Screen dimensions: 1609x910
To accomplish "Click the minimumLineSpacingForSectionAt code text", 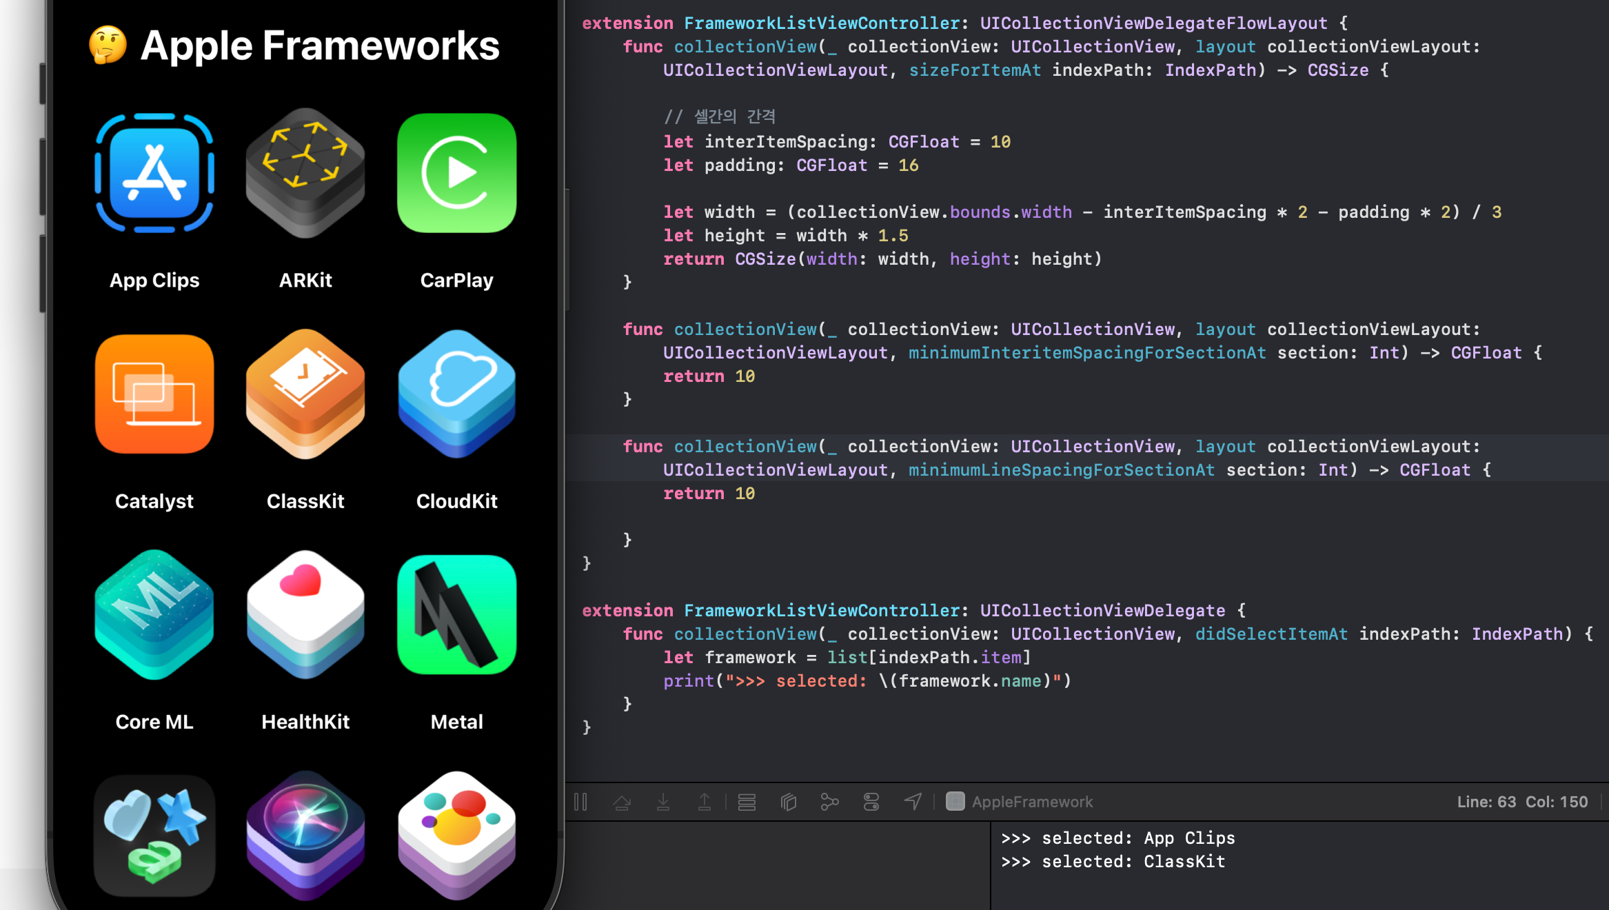I will [x=1061, y=470].
